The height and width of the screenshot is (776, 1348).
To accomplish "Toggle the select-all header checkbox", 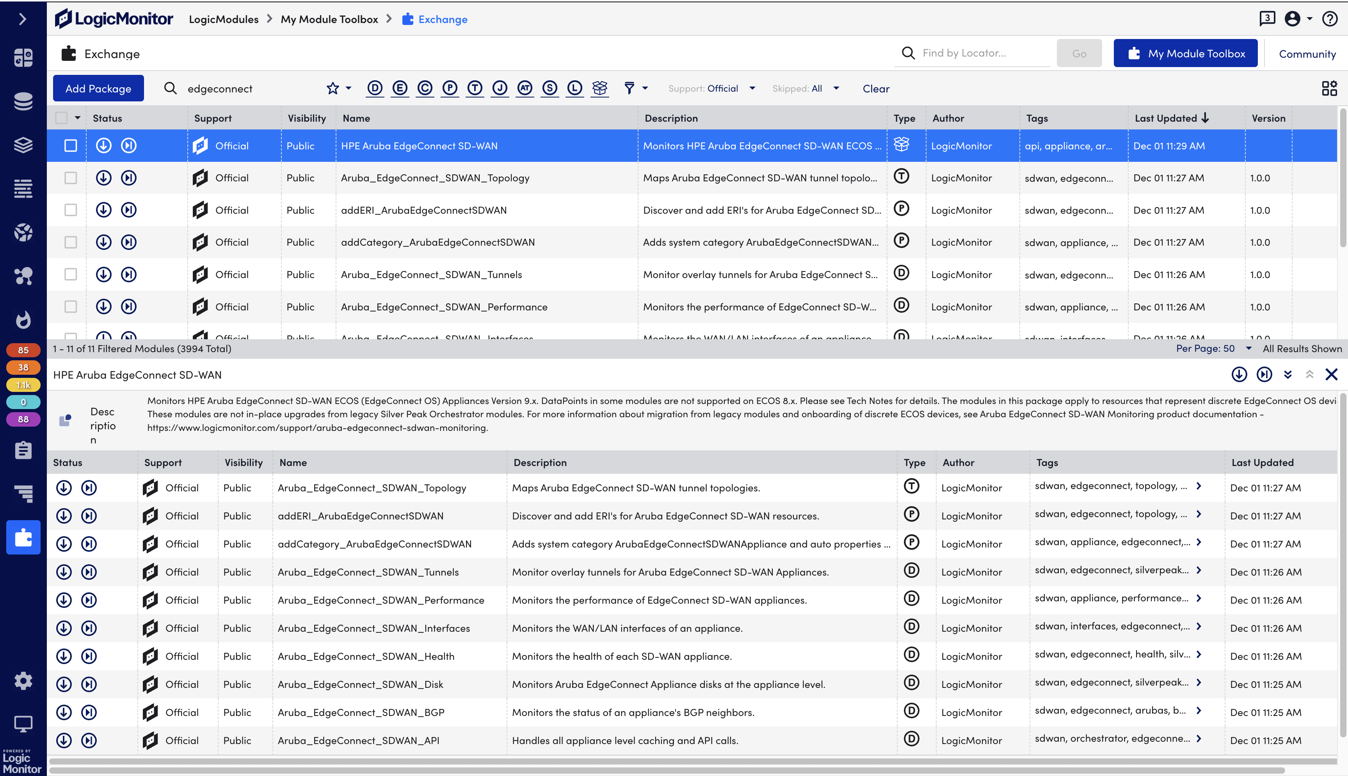I will click(x=62, y=118).
